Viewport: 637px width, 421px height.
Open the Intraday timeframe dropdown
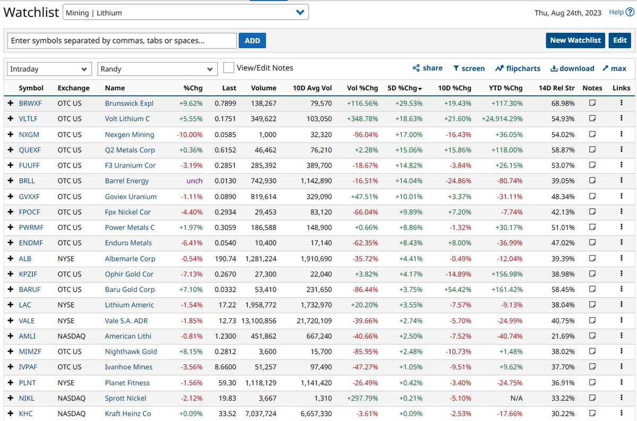point(50,69)
